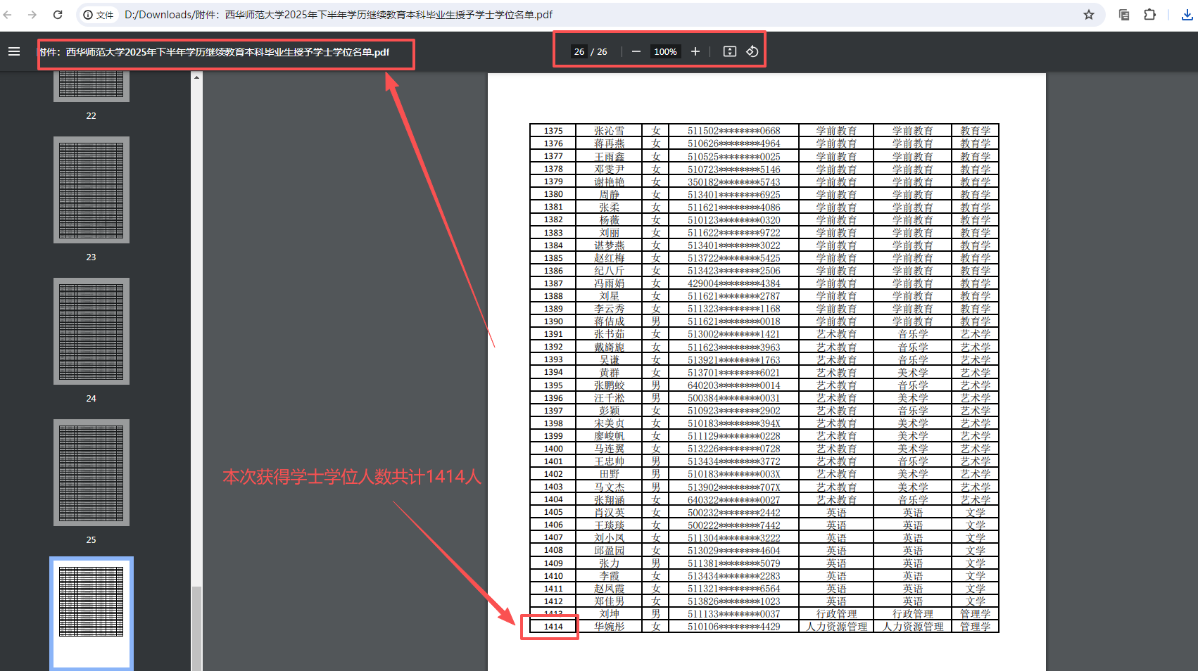Click the fit to page icon

730,51
